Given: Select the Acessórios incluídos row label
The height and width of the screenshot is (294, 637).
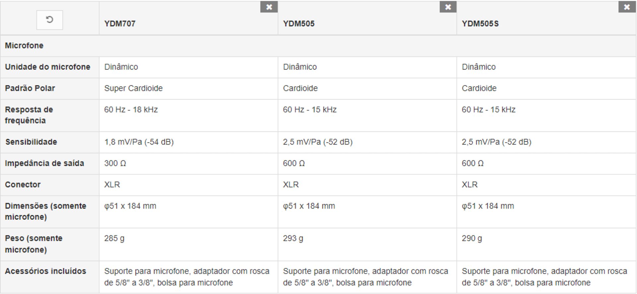Looking at the screenshot, I should click(45, 271).
